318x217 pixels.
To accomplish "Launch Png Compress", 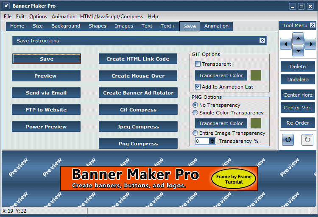I will (138, 144).
